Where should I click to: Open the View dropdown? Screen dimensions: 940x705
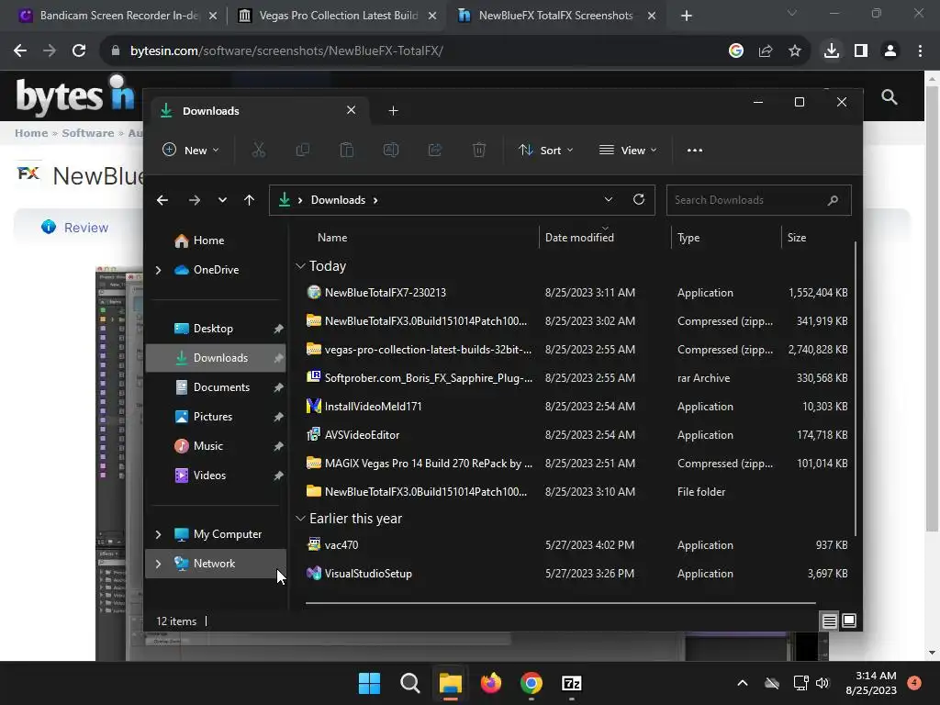coord(628,150)
